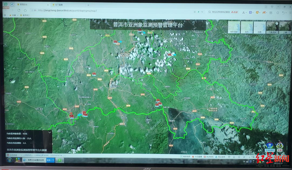
Task: Switch to the first browser tab
Action: tap(33, 5)
